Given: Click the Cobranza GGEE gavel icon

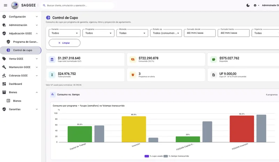Looking at the screenshot, I should click(4, 76).
